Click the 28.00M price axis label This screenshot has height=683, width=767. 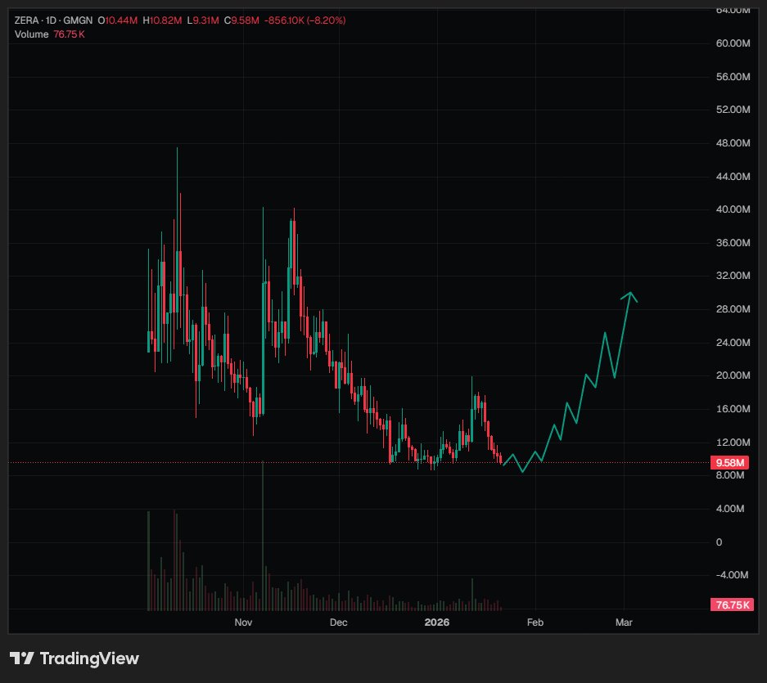pyautogui.click(x=733, y=309)
